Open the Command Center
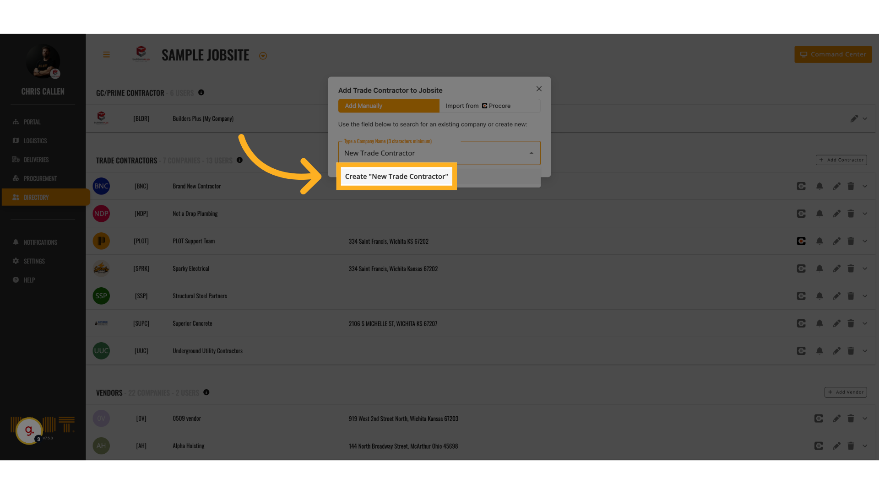879x494 pixels. pos(833,54)
